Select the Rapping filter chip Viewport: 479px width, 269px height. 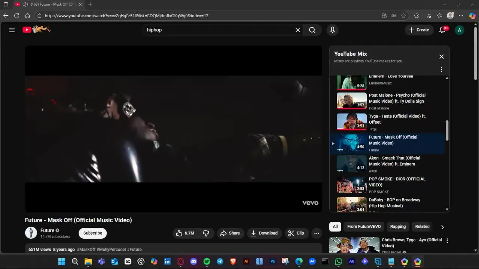[398, 226]
